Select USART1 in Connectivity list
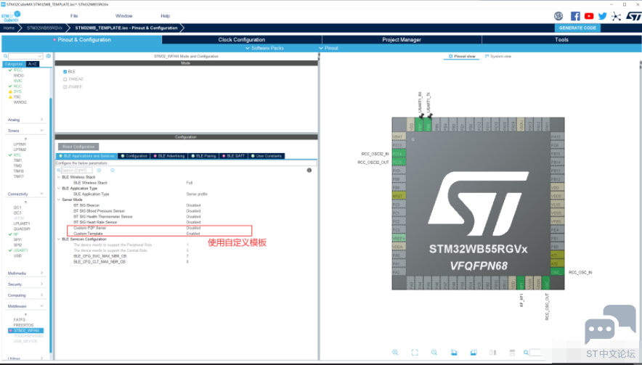 tap(20, 250)
